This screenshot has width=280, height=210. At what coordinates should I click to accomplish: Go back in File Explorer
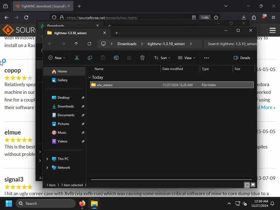(x=50, y=44)
